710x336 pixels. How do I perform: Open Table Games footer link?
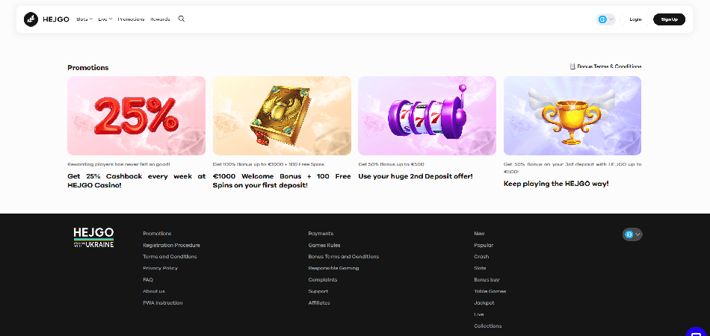(x=490, y=291)
